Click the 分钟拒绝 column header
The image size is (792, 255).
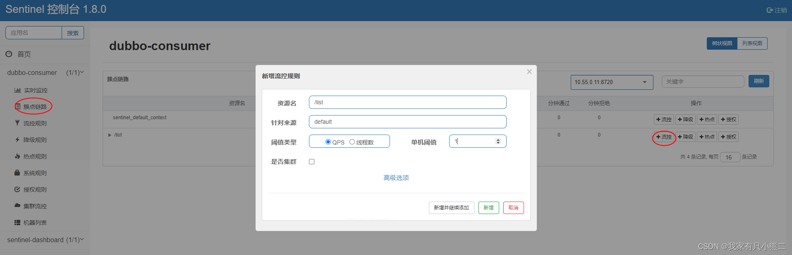click(599, 103)
